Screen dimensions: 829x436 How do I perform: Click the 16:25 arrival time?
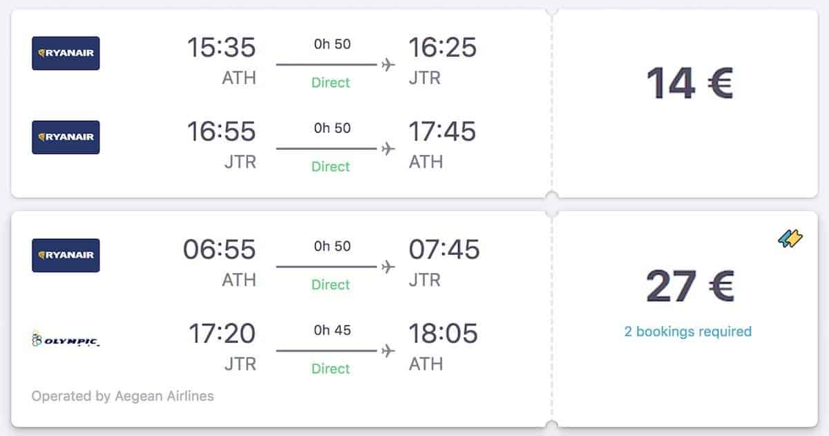[442, 48]
